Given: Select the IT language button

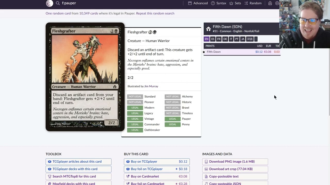Looking at the screenshot, I should (x=231, y=39).
